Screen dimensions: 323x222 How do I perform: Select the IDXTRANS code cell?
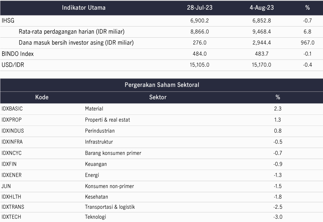[x=13, y=207]
